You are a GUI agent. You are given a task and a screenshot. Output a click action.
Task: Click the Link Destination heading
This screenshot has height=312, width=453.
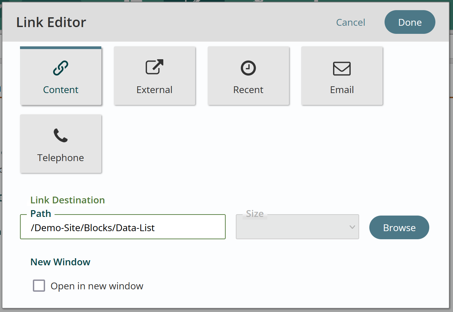[x=68, y=200]
